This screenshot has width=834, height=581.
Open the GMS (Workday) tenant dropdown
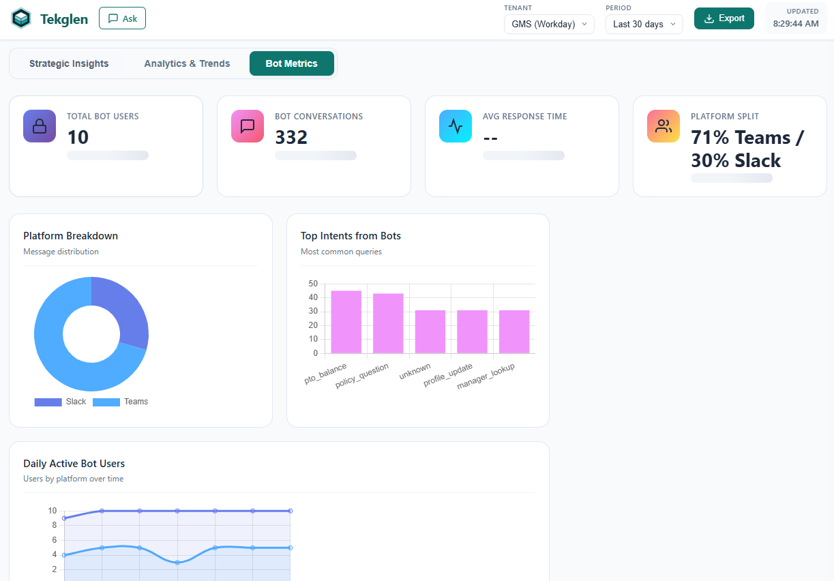pyautogui.click(x=548, y=24)
